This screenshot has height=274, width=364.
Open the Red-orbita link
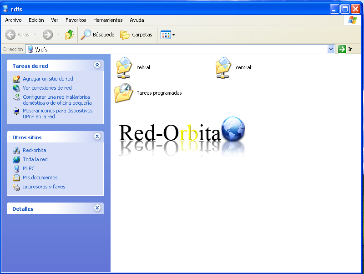point(35,150)
